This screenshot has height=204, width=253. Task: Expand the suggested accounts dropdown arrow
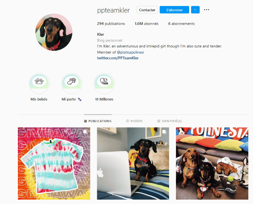tap(195, 10)
